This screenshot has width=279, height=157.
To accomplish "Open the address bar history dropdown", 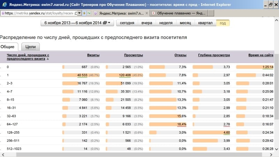I will (80, 13).
